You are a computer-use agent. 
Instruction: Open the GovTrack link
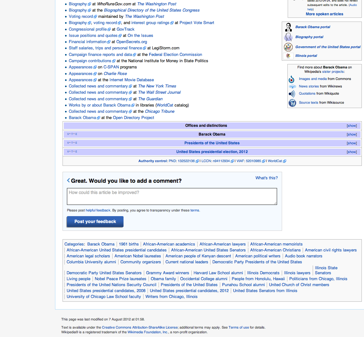(x=125, y=29)
